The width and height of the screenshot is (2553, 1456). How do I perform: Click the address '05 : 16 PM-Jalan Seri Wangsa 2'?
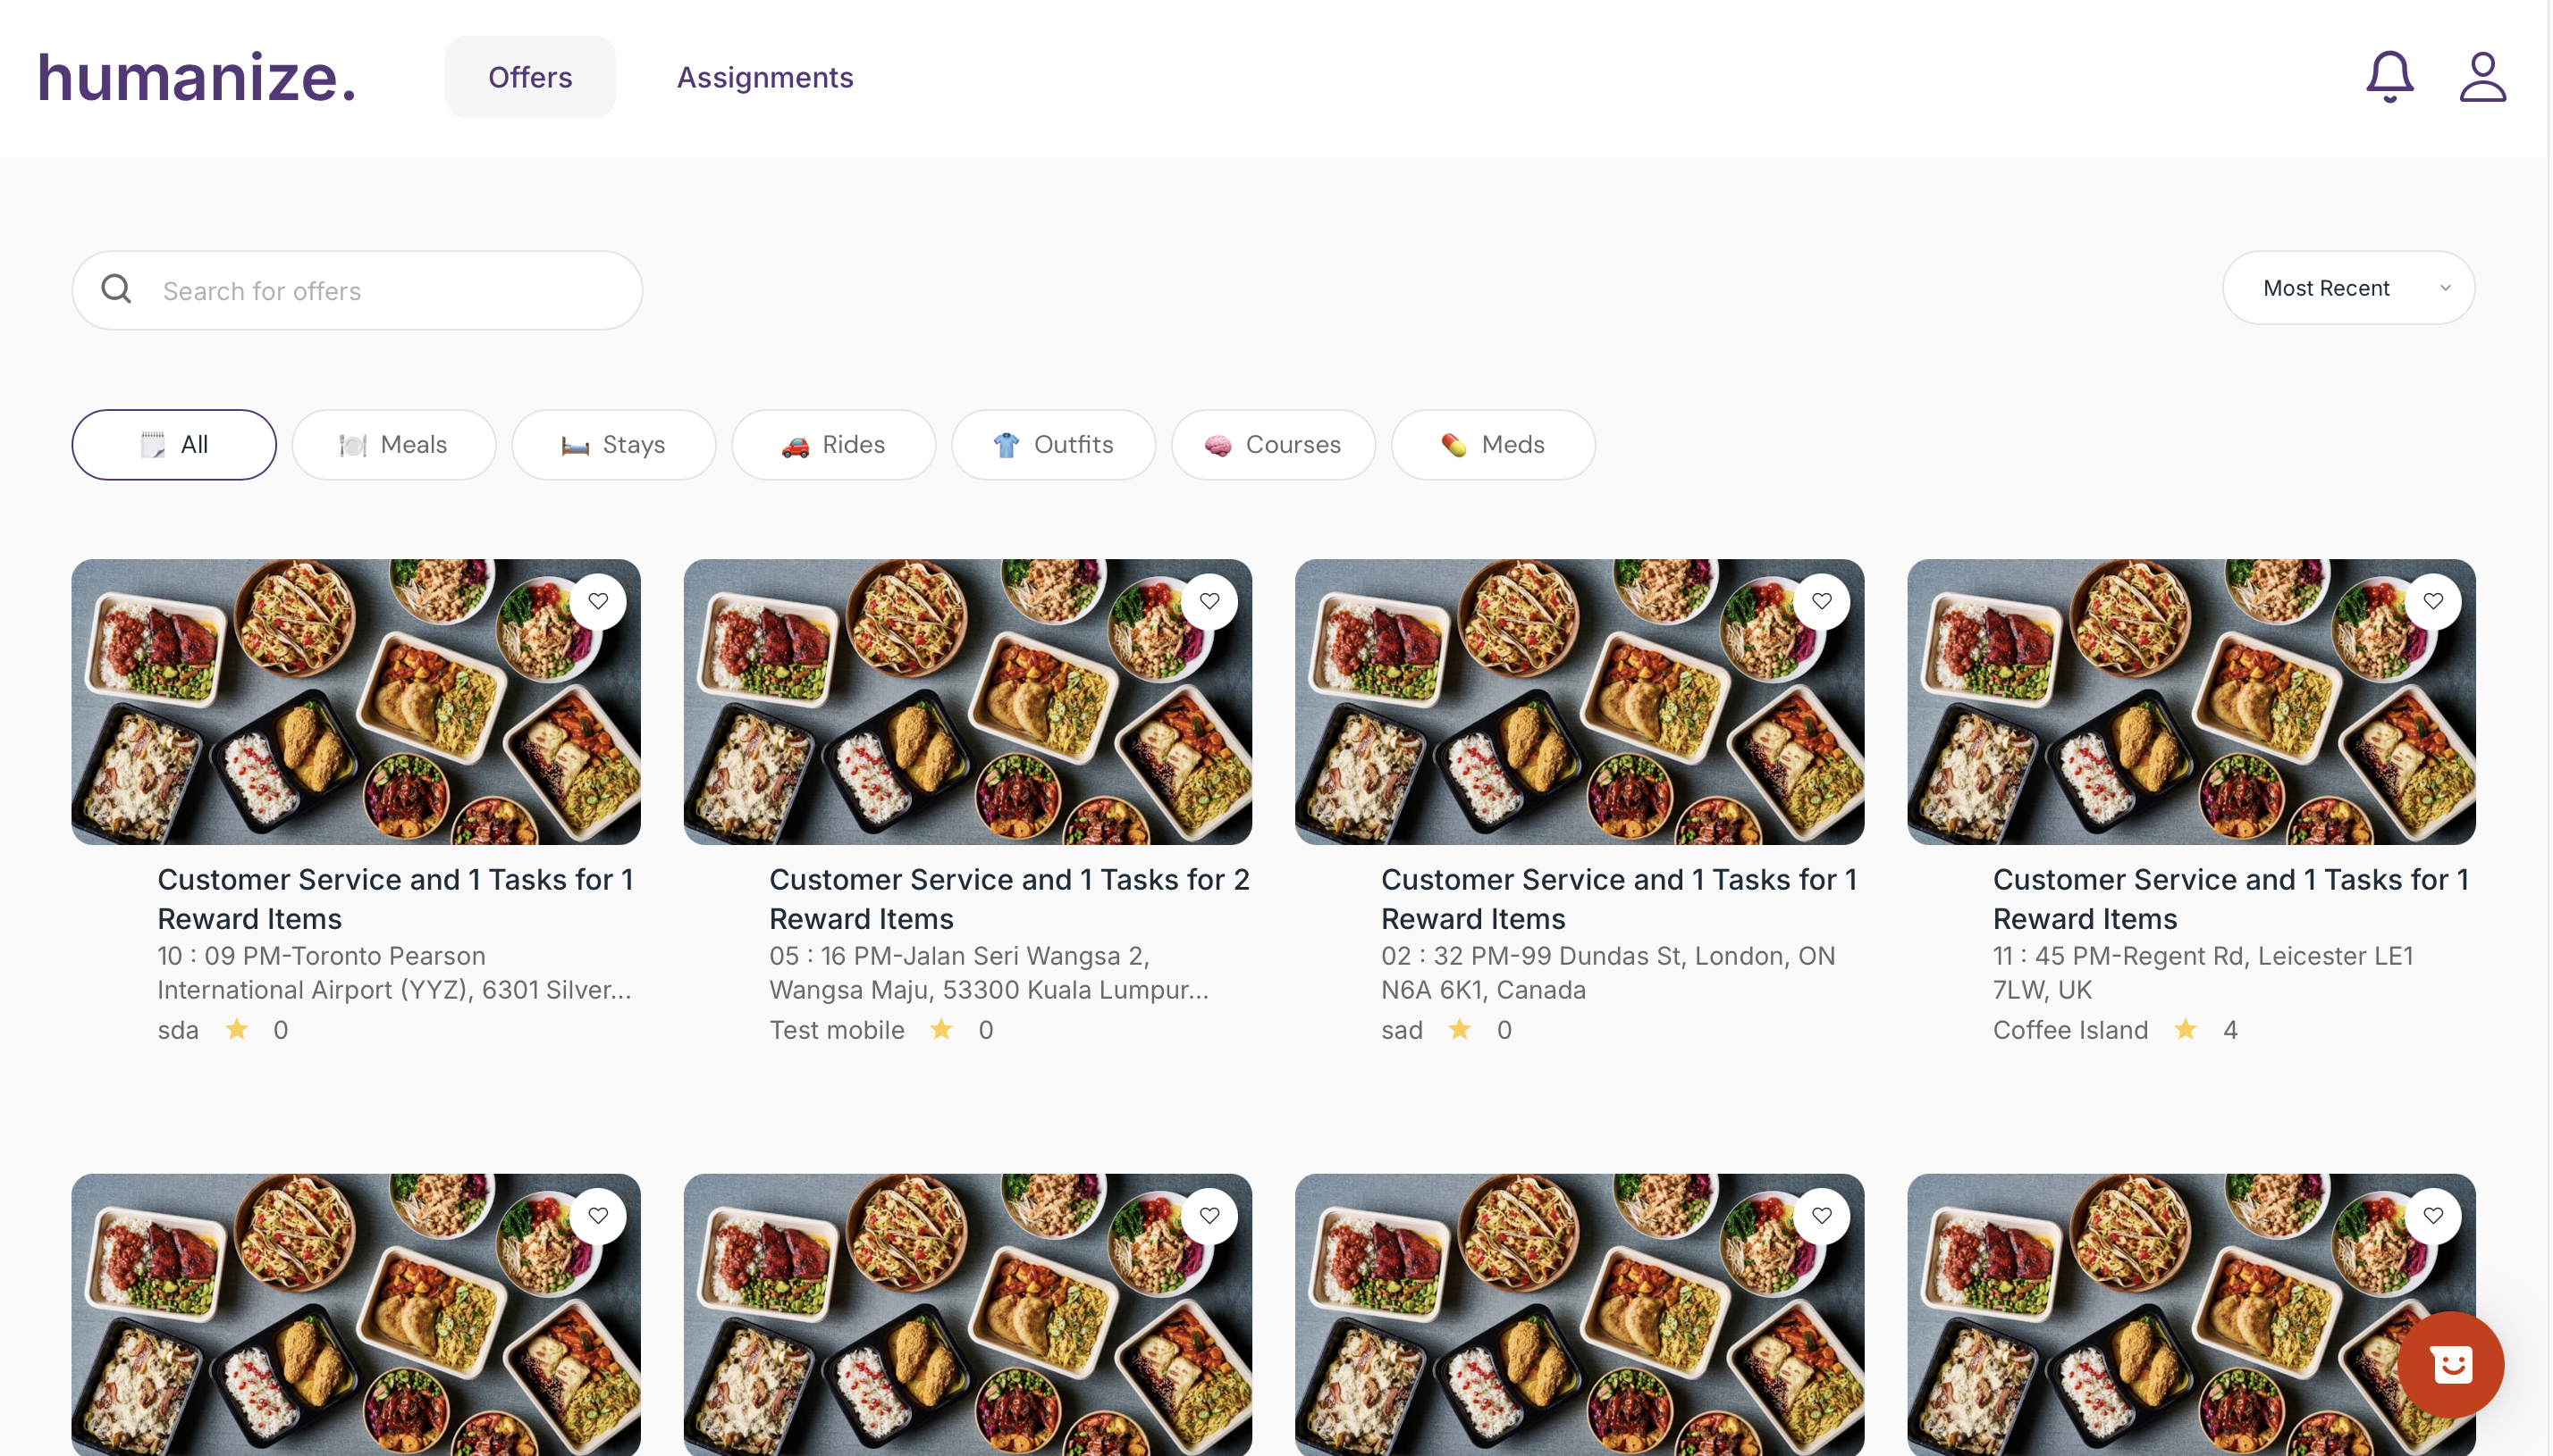(990, 973)
